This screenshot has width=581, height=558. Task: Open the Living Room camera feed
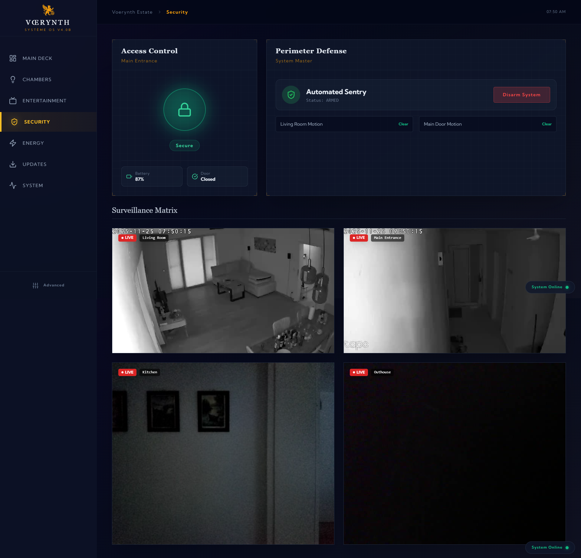[x=223, y=291]
